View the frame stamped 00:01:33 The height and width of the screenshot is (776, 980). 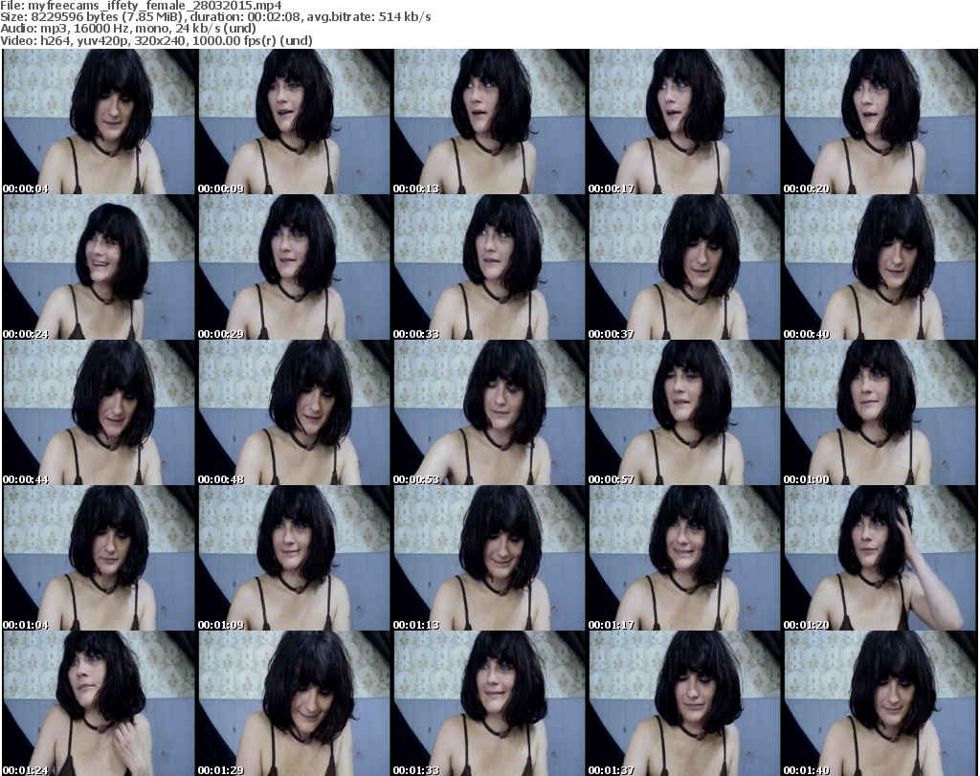(x=489, y=703)
